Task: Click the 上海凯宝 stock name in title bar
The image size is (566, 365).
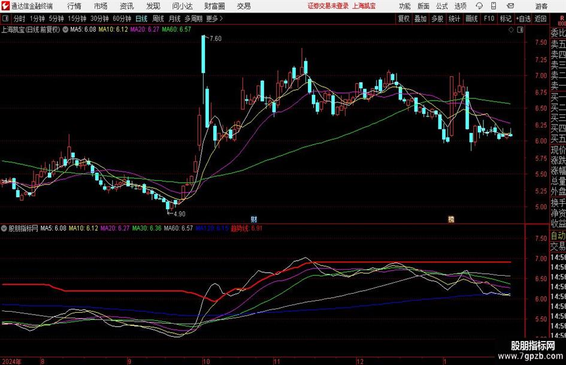Action: 364,6
